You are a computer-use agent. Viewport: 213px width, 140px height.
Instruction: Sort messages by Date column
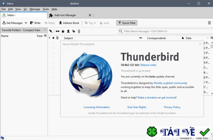189,38
